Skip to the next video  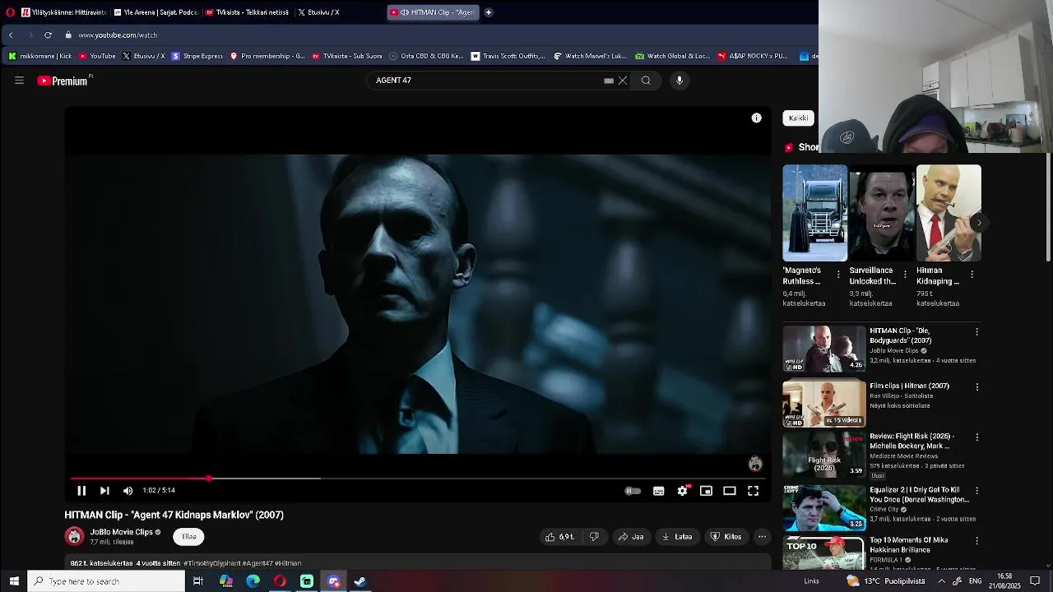pos(104,491)
